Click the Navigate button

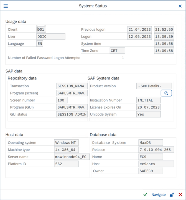pos(159,195)
